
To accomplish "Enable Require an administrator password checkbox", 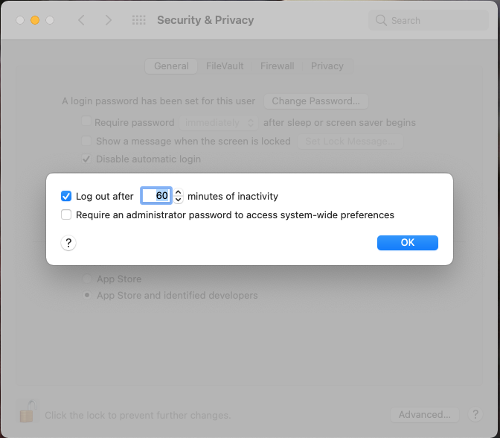I will (66, 215).
